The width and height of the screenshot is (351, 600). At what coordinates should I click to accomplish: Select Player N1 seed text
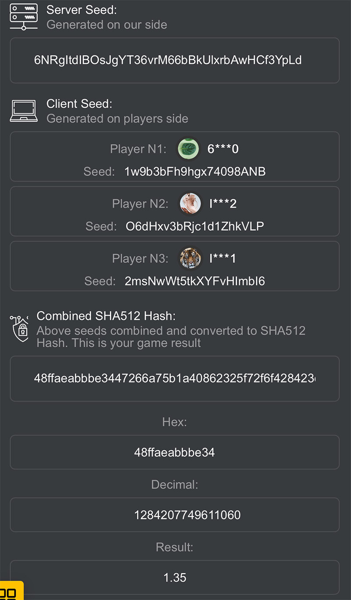[x=195, y=171]
